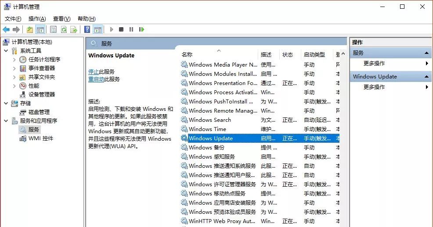Collapse the 存储 tree node
This screenshot has width=433, height=227.
tap(6, 103)
